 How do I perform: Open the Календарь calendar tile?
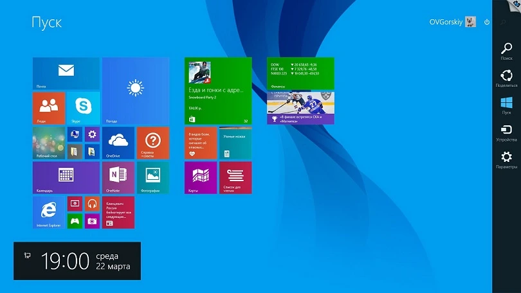(66, 177)
